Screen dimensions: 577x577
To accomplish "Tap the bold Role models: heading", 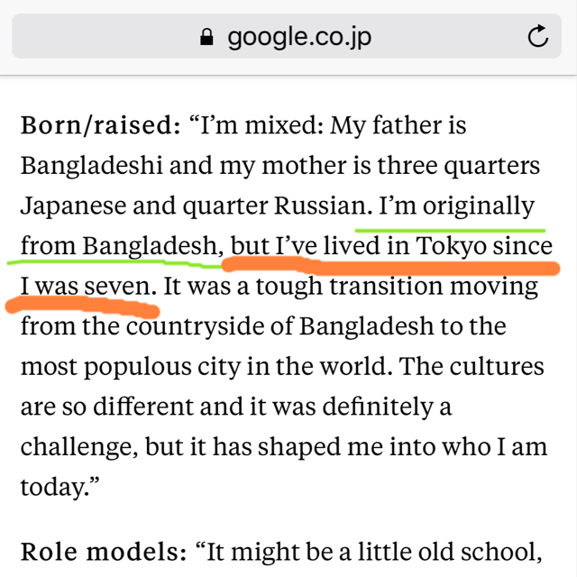I will point(104,552).
